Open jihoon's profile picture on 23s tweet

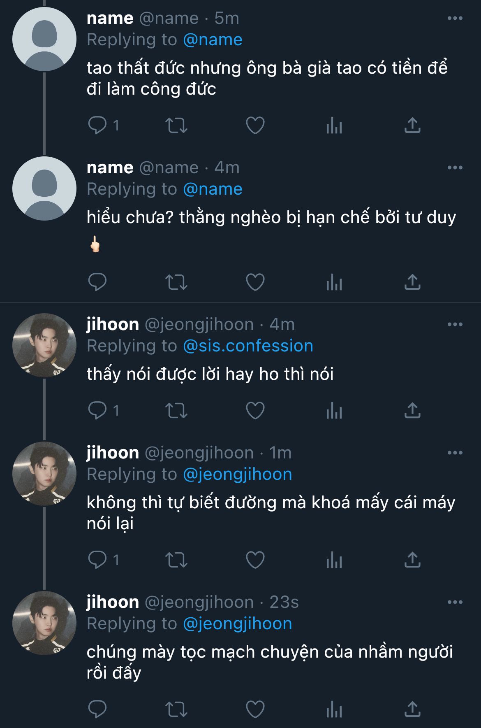tap(44, 623)
